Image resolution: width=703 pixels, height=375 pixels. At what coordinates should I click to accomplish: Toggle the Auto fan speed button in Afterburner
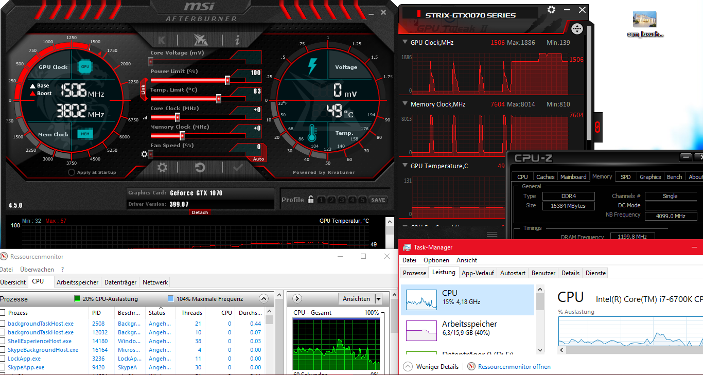pyautogui.click(x=258, y=159)
